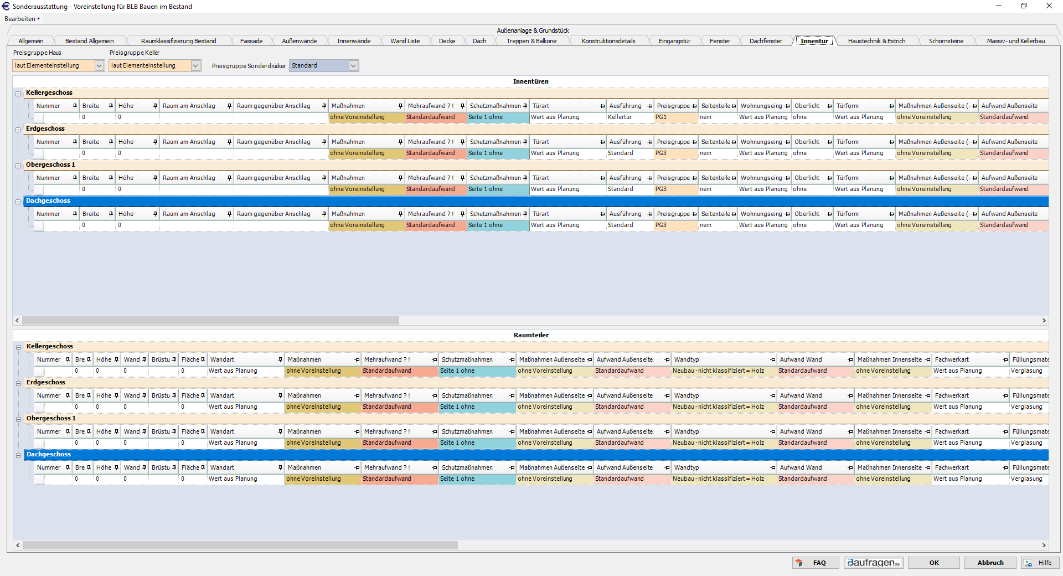Image resolution: width=1063 pixels, height=576 pixels.
Task: Open Hilfe using the help icon button
Action: point(1039,563)
